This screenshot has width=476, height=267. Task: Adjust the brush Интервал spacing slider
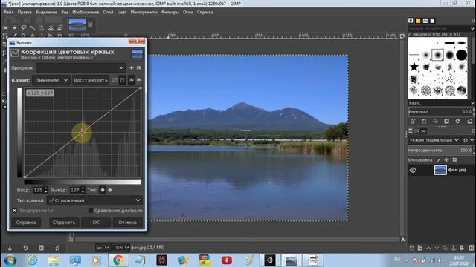440,112
